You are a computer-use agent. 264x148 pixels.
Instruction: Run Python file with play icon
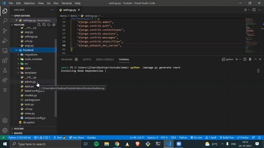246,10
